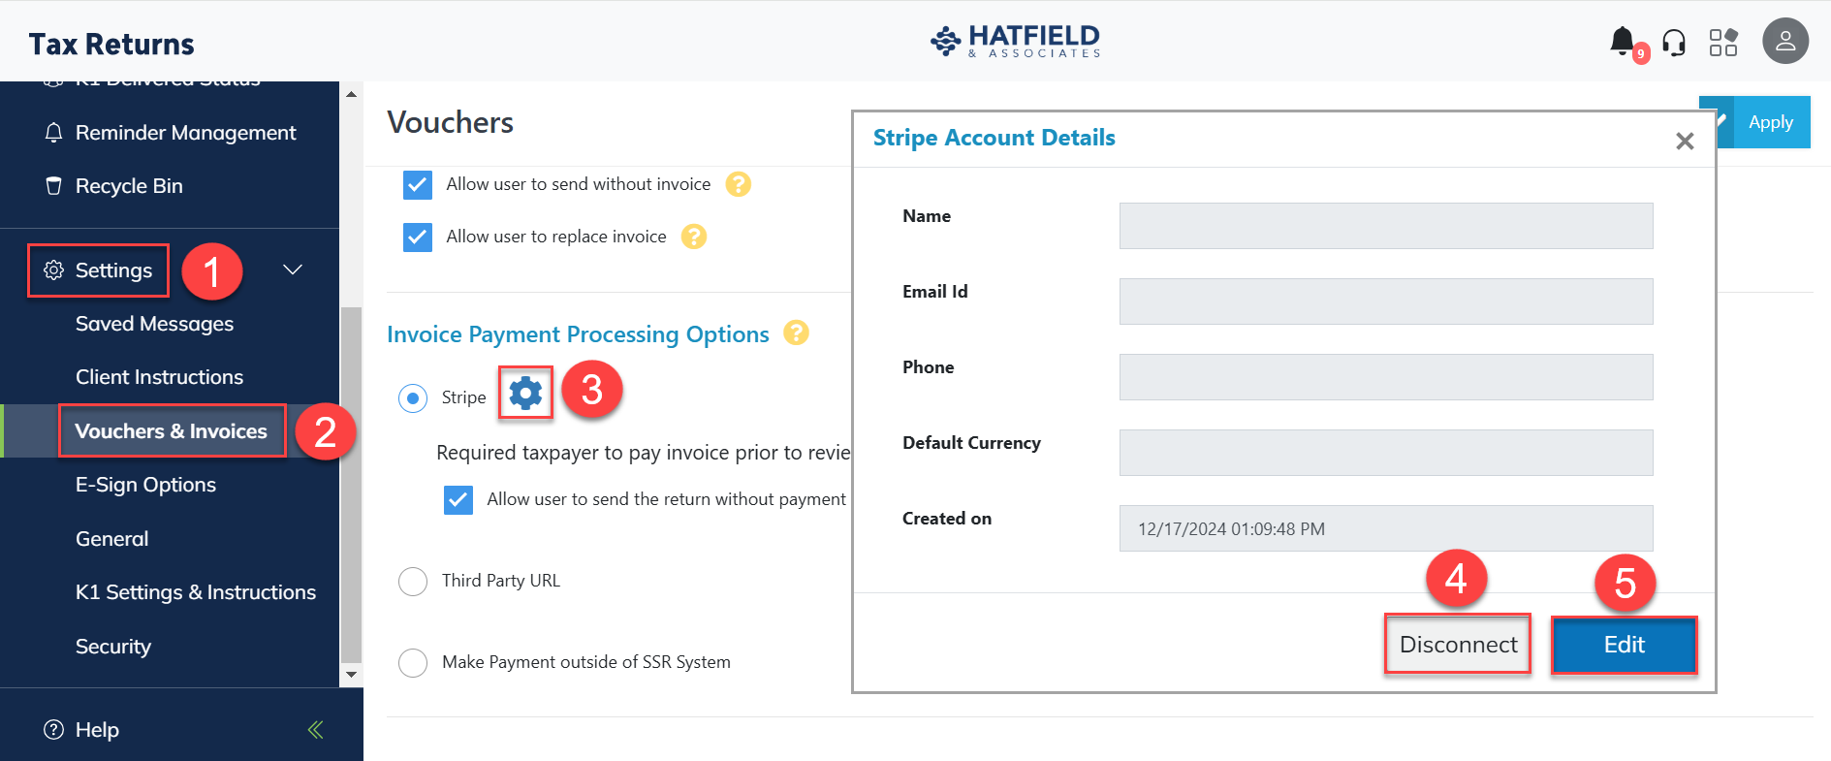1831x761 pixels.
Task: Open the app switcher grid icon
Action: [x=1723, y=43]
